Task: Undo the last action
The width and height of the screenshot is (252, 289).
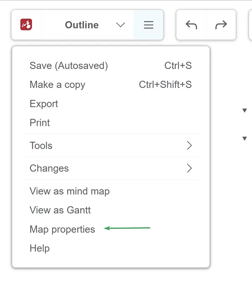Action: coord(192,25)
